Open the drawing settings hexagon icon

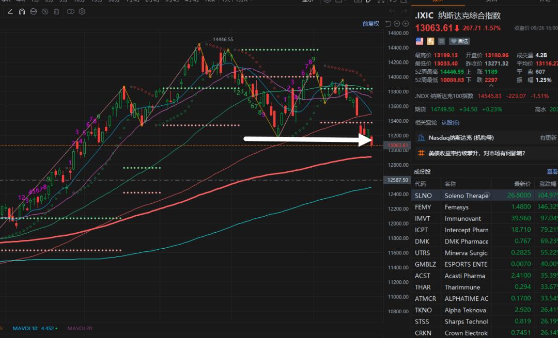click(82, 11)
